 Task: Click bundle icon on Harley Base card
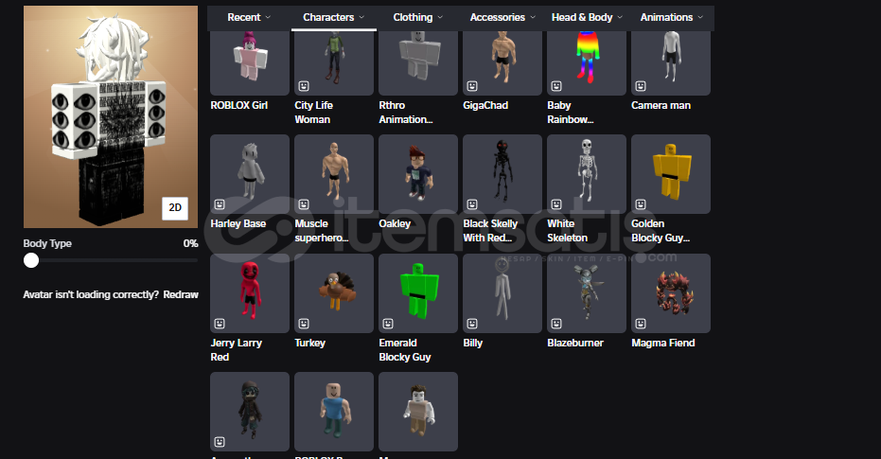(x=220, y=204)
